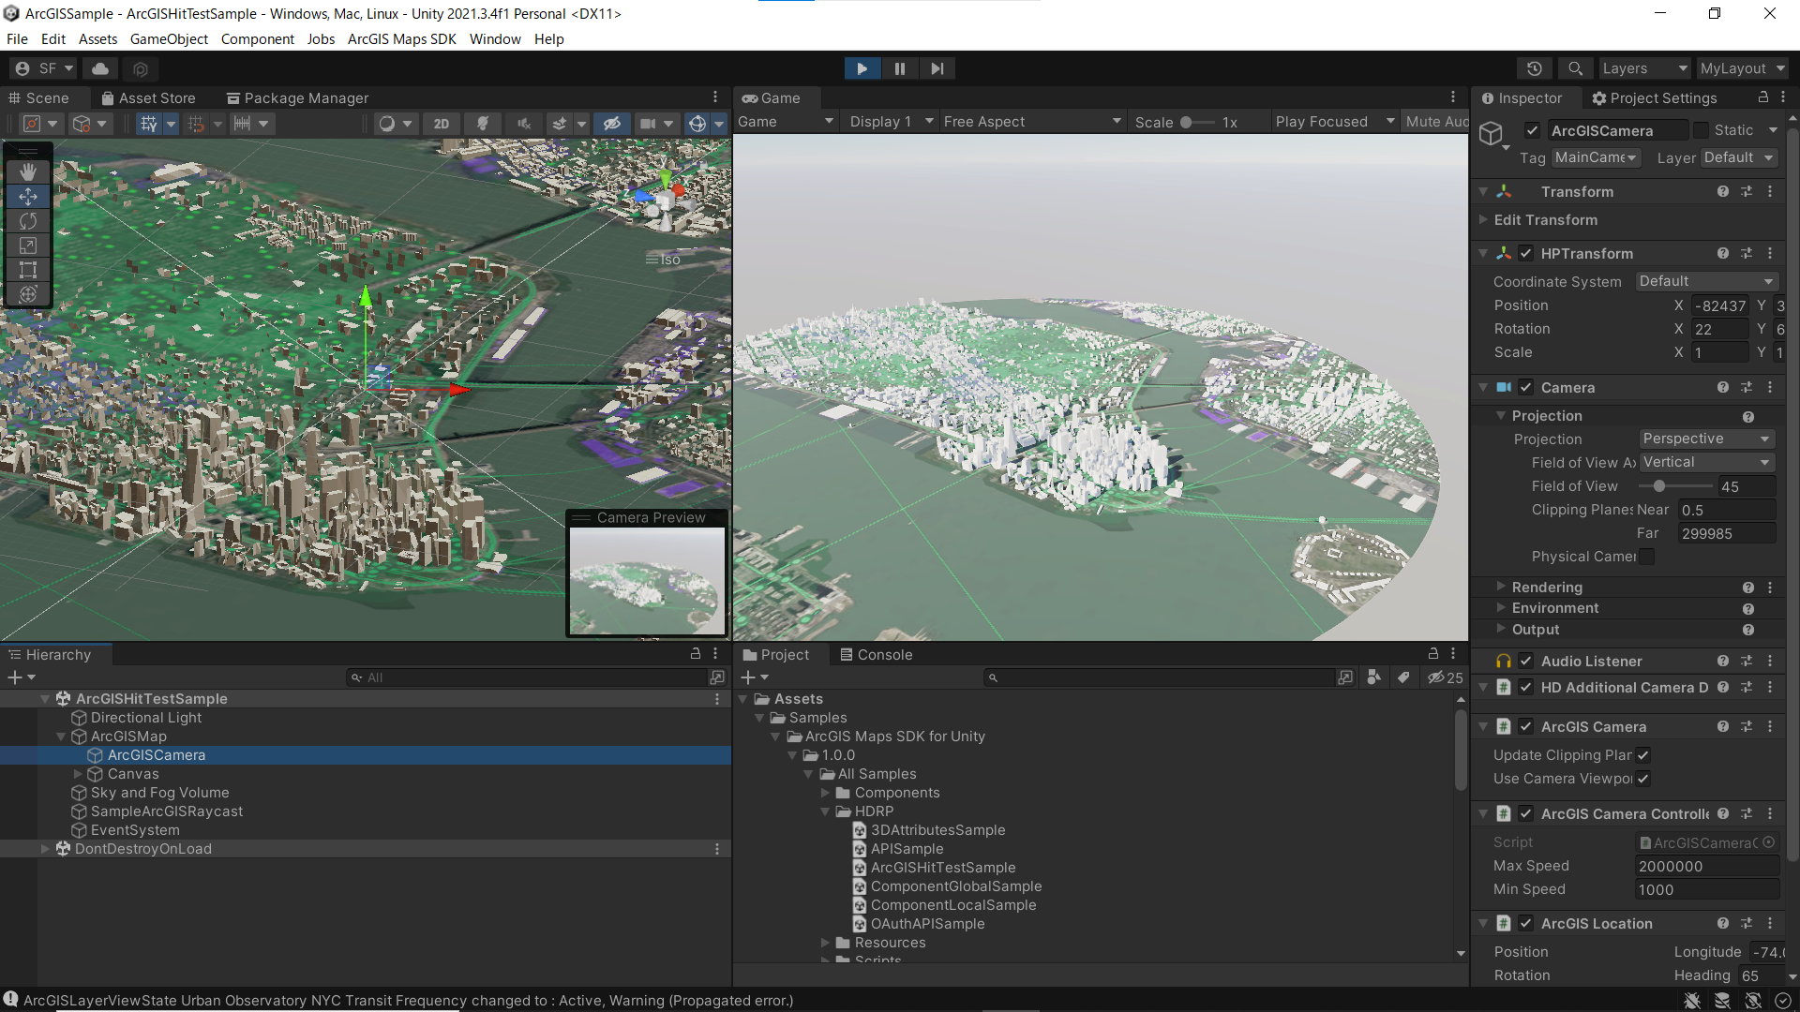
Task: Switch the Scene view to 2D mode
Action: click(441, 123)
